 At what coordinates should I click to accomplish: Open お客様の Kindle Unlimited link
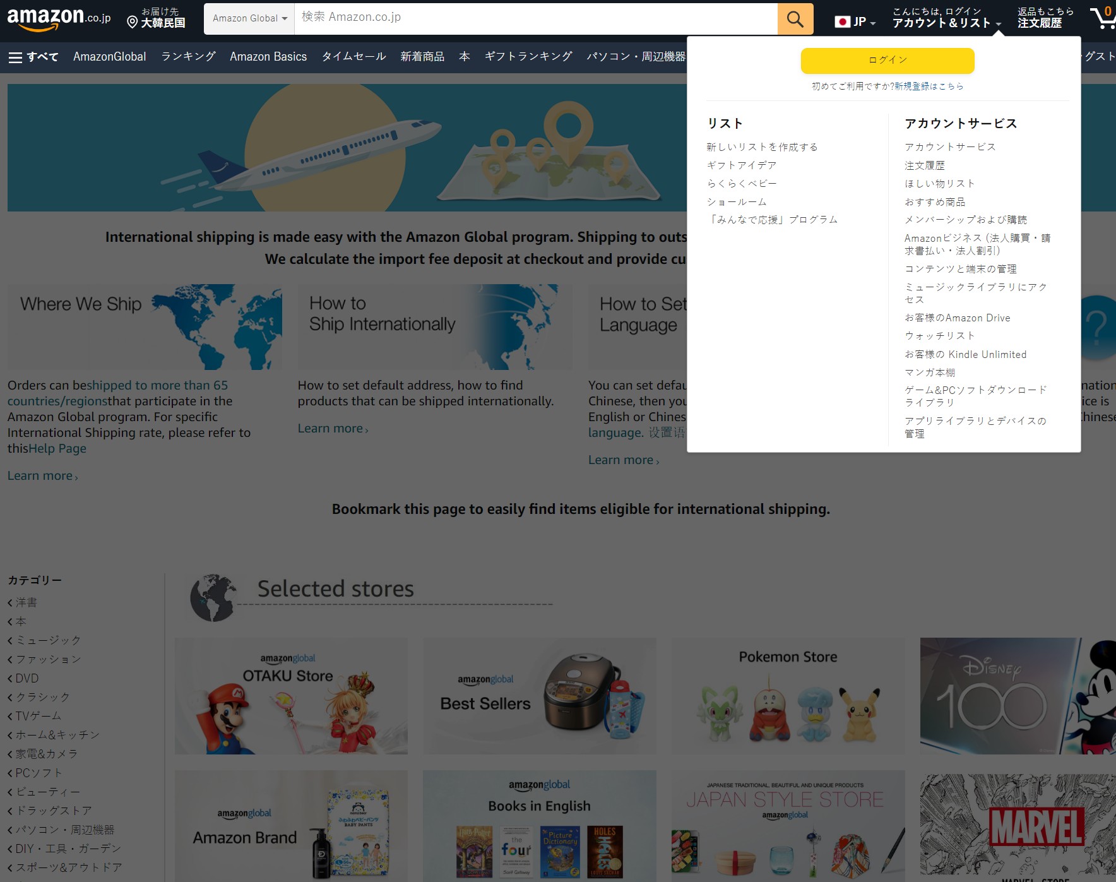click(x=966, y=355)
